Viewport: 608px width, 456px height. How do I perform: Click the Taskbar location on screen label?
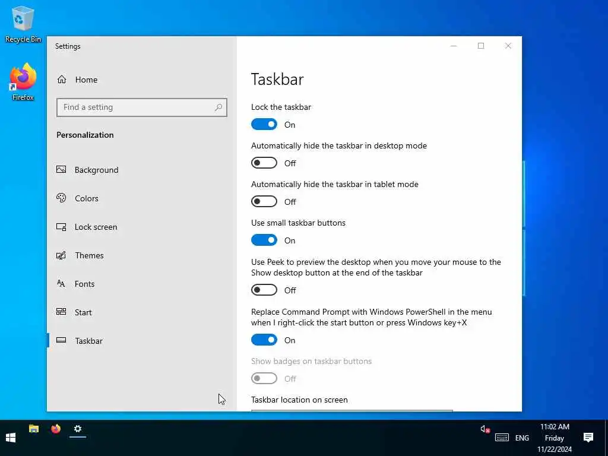(299, 400)
